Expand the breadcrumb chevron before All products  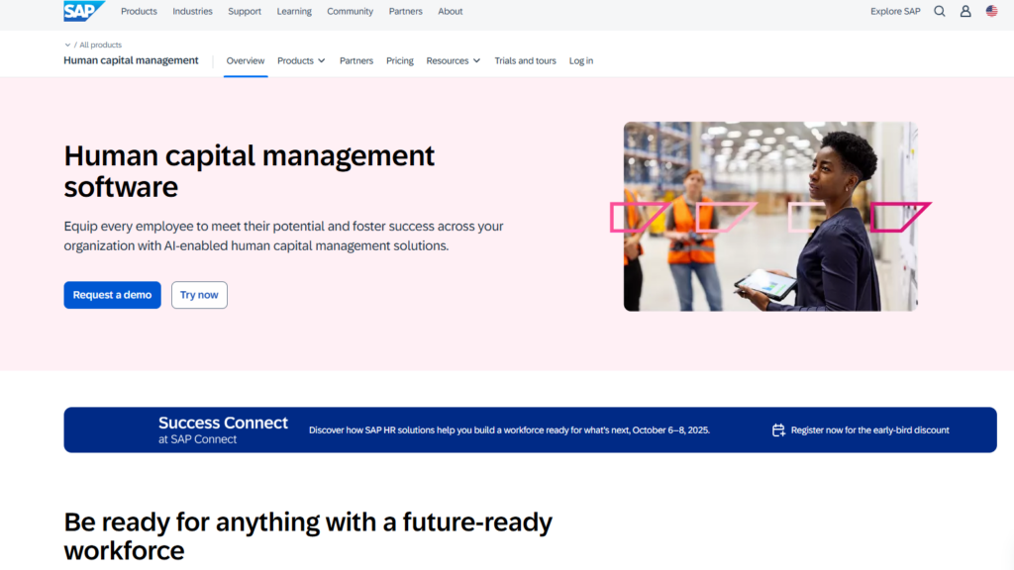(x=67, y=45)
